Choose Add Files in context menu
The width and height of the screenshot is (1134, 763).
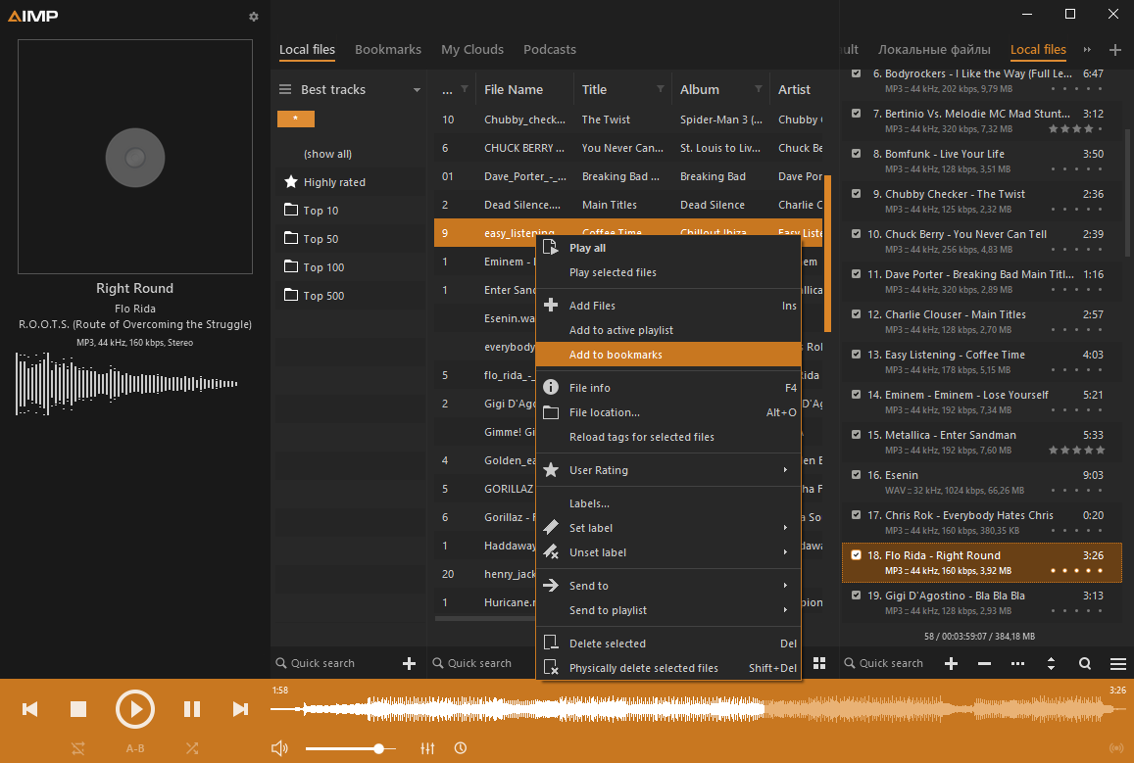669,306
